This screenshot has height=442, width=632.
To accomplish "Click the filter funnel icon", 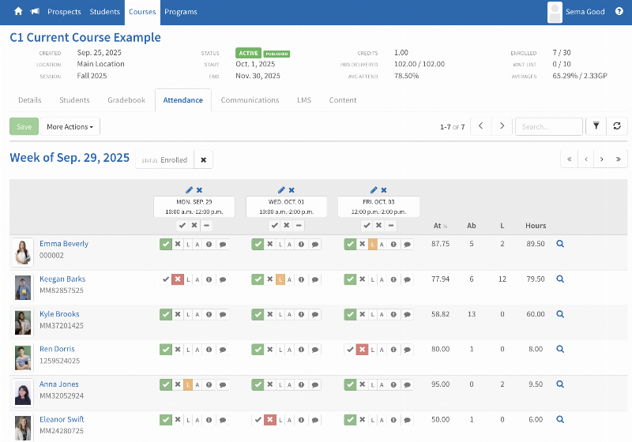I will pos(596,126).
